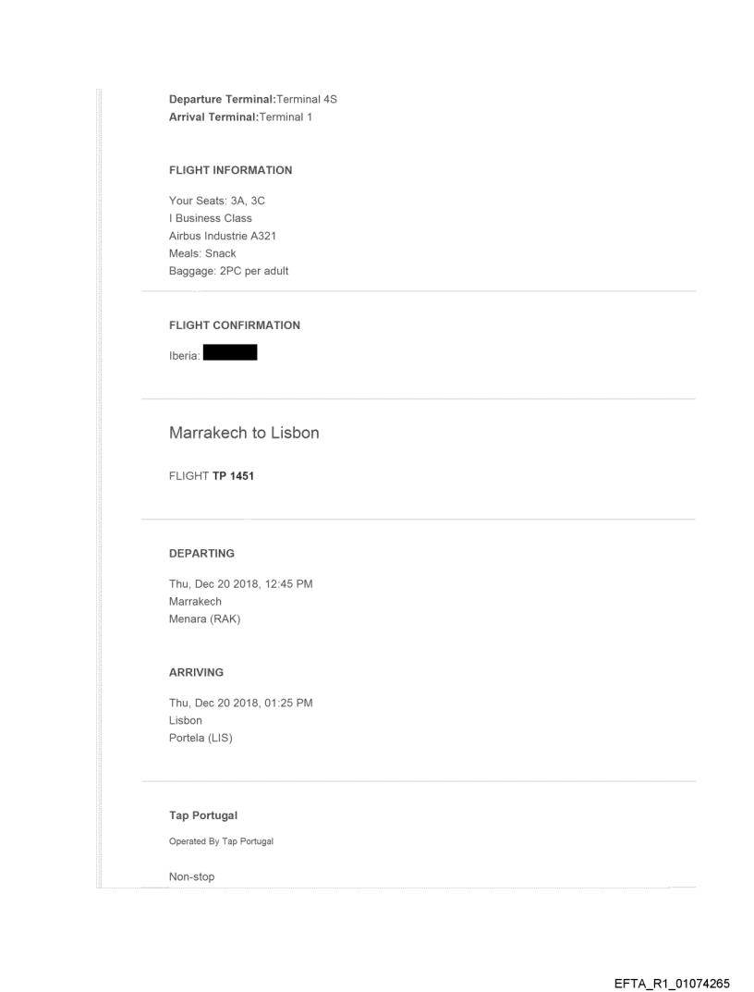The image size is (754, 992).
Task: Click the Operated By Tap Portugal line
Action: click(x=221, y=840)
